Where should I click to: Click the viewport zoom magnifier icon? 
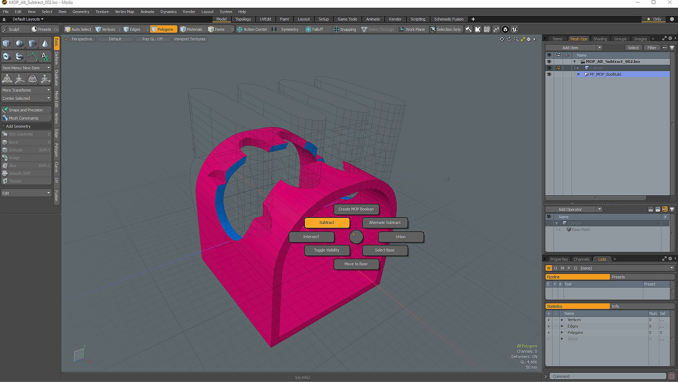516,39
